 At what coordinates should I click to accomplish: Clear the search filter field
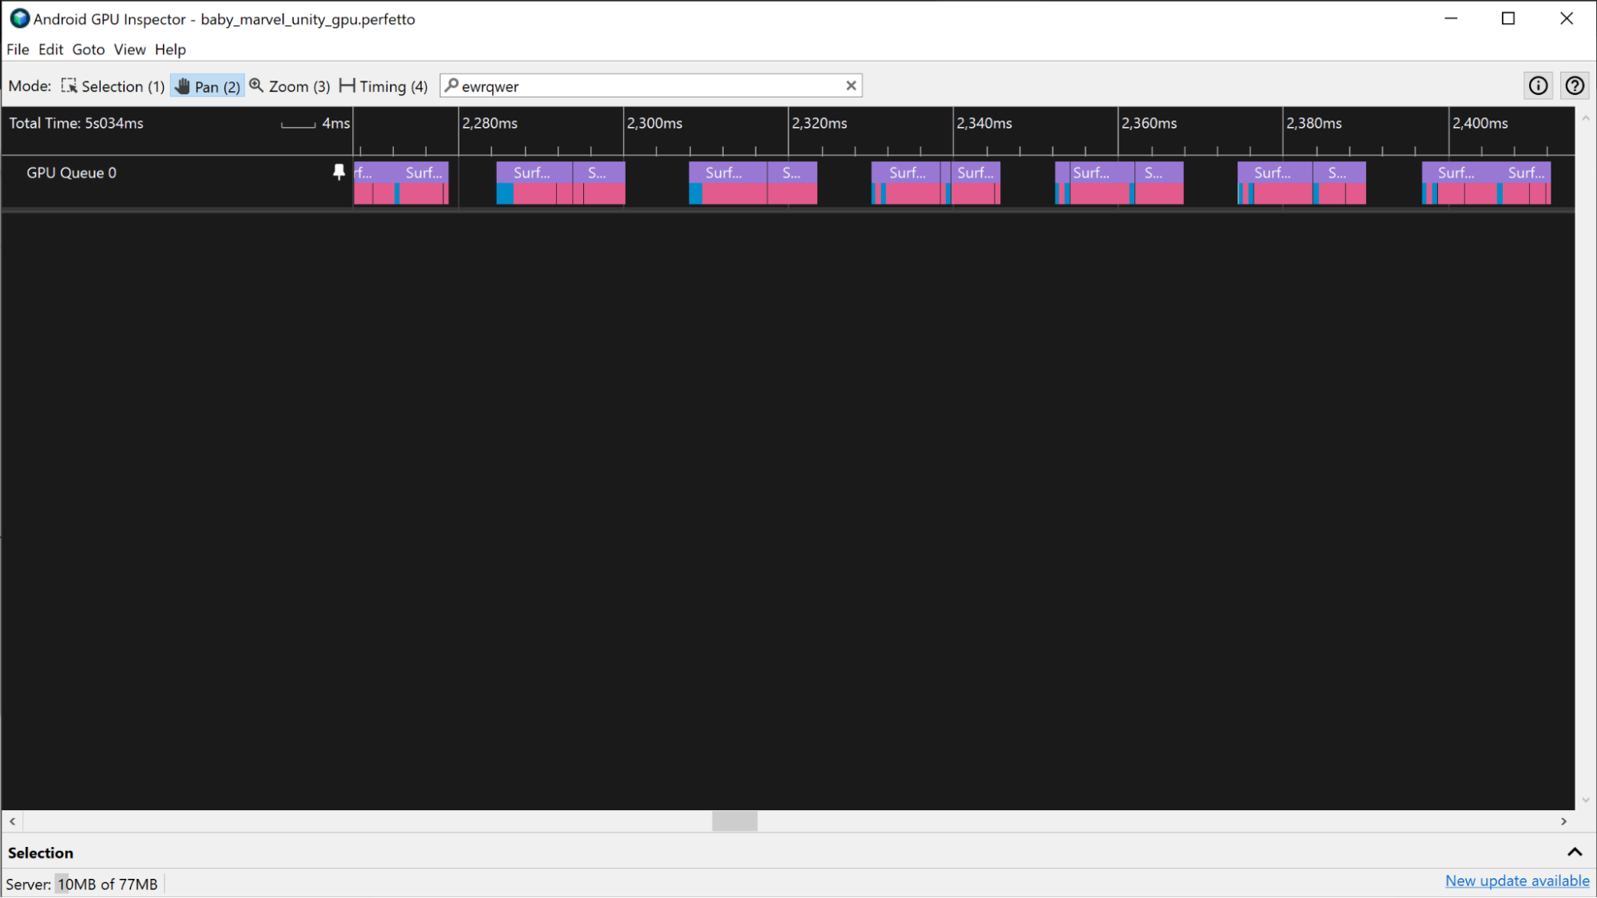click(x=852, y=85)
